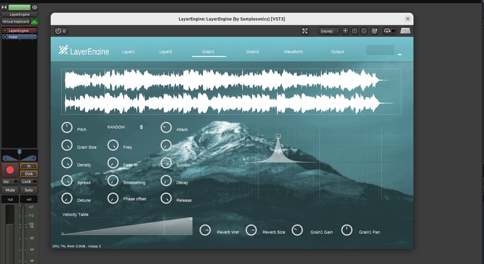484x264 pixels.
Task: Click the Freq knob
Action: (x=113, y=146)
